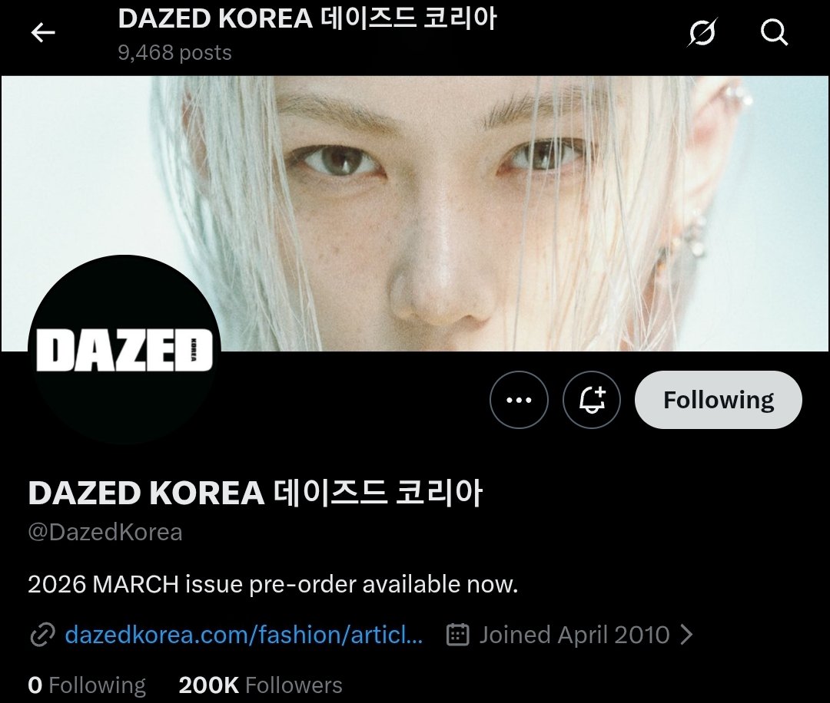Click the @DazedKorea handle text
Viewport: 830px width, 703px height.
point(105,532)
